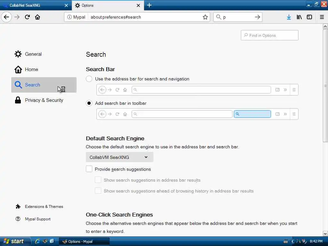Viewport: 328px width, 246px height.
Task: Click the scrollbar down arrow
Action: point(325,234)
